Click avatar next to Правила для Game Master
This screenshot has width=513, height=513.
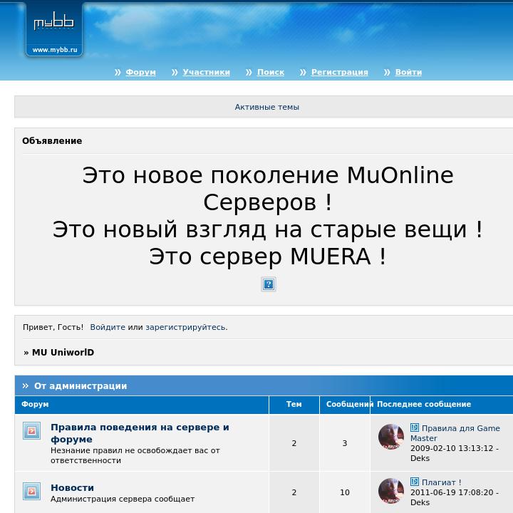(391, 437)
